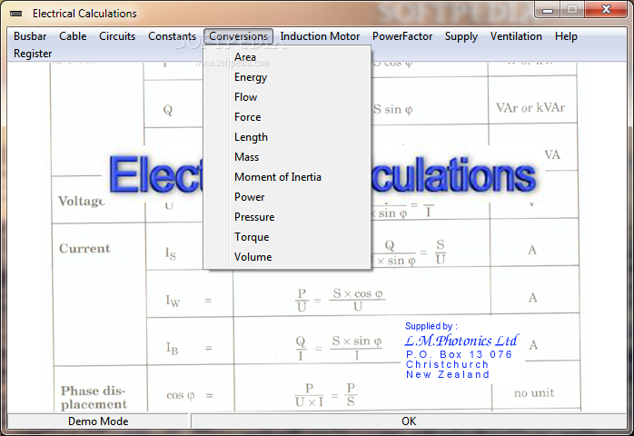Choose Pressure conversion

pyautogui.click(x=287, y=217)
